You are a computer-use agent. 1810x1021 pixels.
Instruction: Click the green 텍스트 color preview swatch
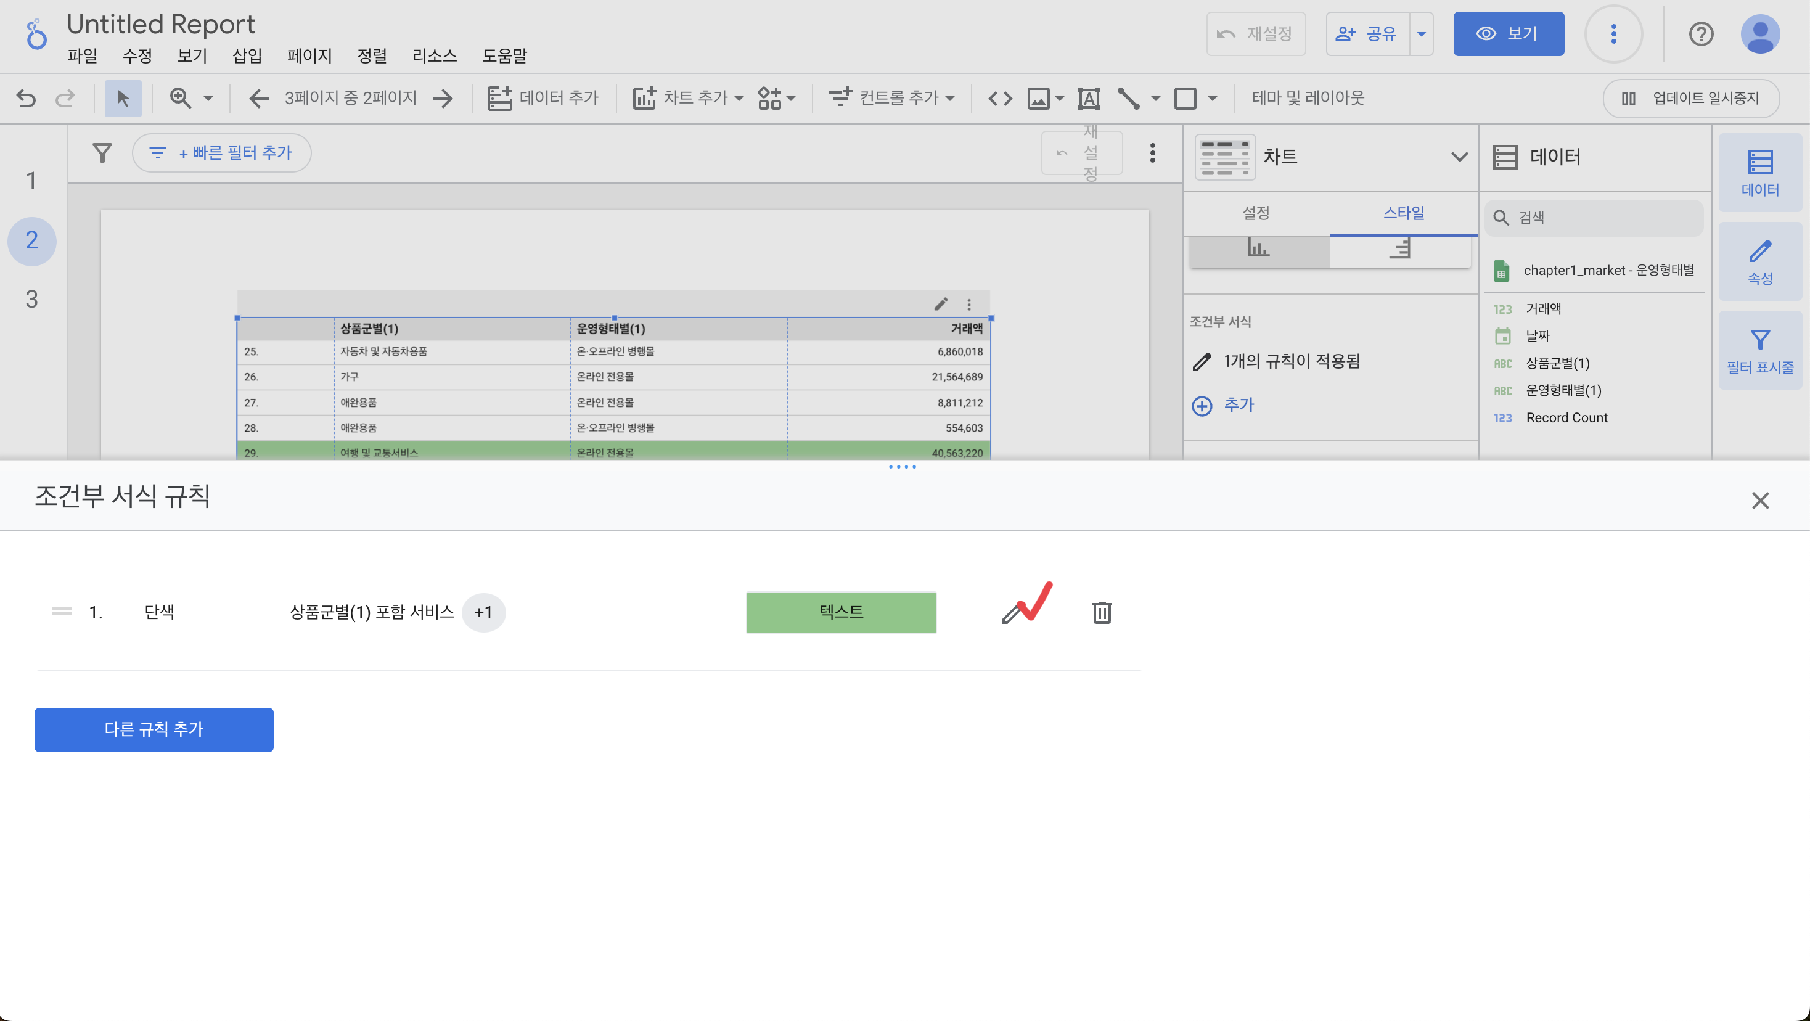(x=840, y=612)
